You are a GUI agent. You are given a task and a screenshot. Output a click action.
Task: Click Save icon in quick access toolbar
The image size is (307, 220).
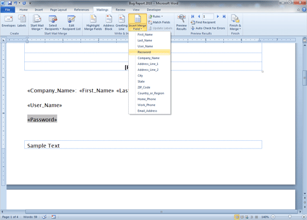pyautogui.click(x=9, y=3)
